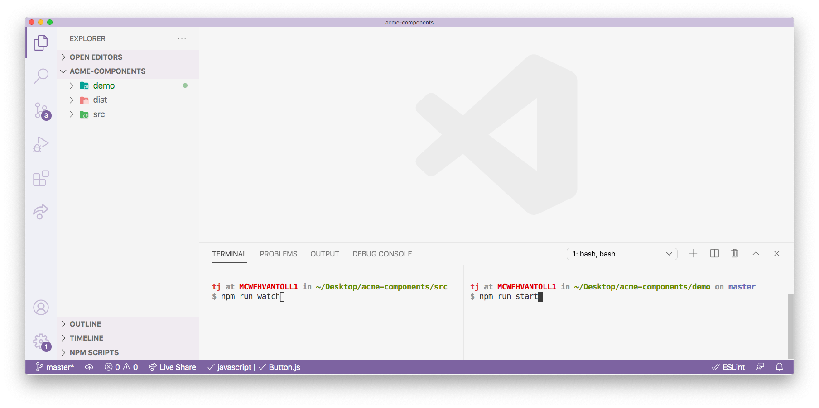Viewport: 819px width, 408px height.
Task: Open the feedback icon in status bar
Action: click(x=760, y=367)
